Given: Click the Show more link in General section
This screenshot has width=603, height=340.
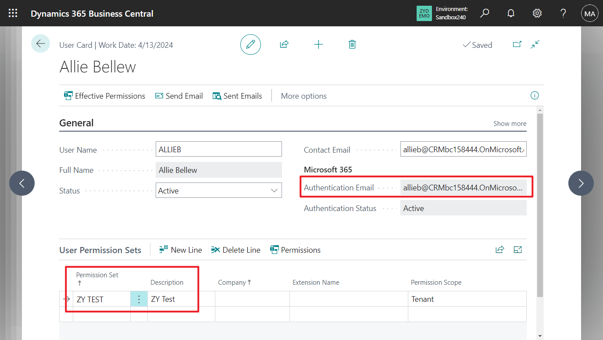Looking at the screenshot, I should click(510, 123).
